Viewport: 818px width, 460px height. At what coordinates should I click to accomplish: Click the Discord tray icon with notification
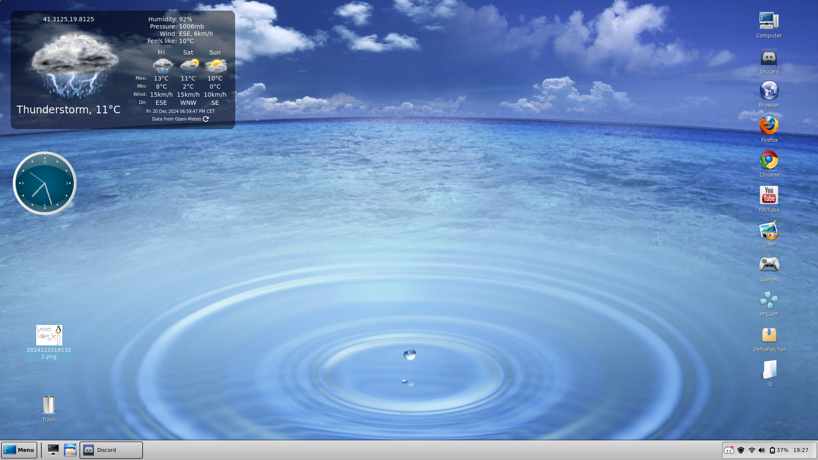(729, 450)
